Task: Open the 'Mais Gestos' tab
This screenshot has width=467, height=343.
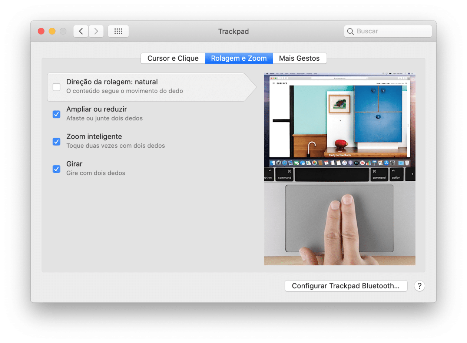Action: 299,58
